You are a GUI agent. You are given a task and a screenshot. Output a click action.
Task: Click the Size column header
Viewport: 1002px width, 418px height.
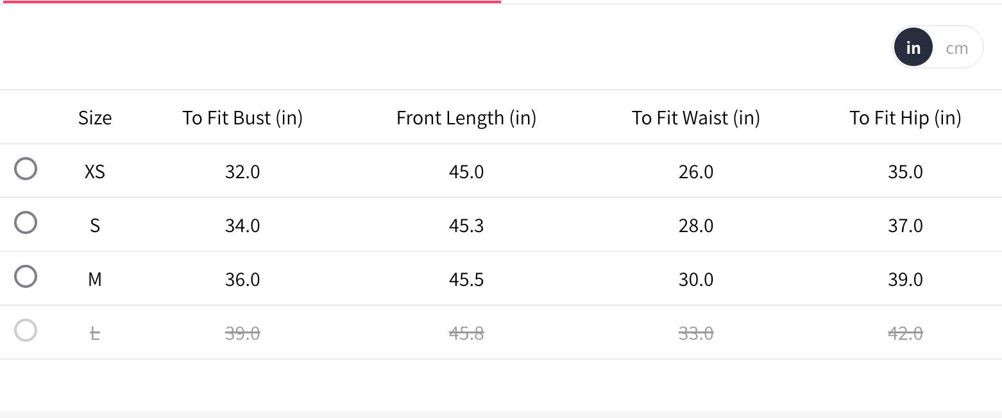tap(95, 118)
